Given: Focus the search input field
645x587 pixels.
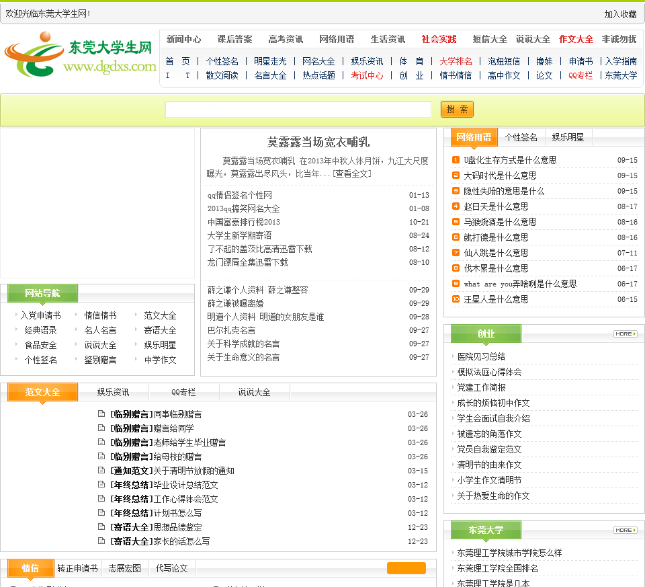Looking at the screenshot, I should 298,110.
